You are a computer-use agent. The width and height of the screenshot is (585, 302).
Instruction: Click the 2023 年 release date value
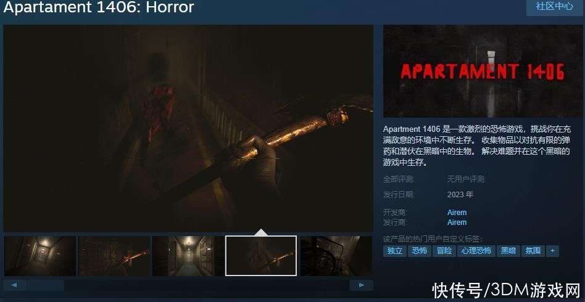(x=460, y=195)
